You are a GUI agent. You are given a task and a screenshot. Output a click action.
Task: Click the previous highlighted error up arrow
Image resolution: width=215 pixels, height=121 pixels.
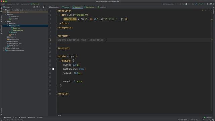[209, 10]
